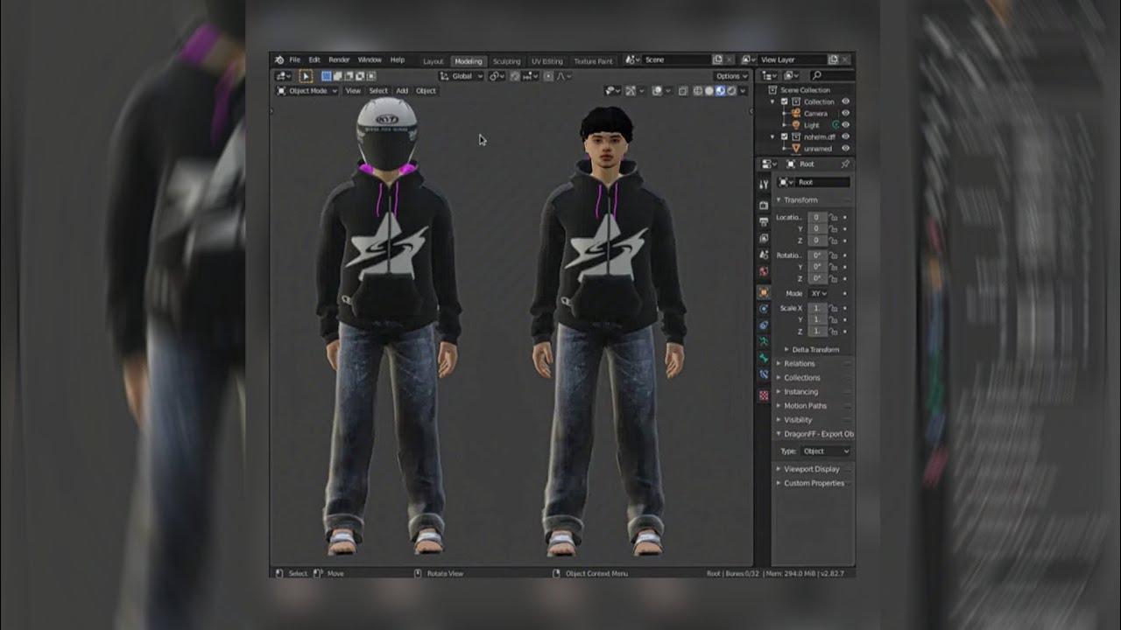Click the Blender logo menu icon
This screenshot has width=1121, height=630.
pyautogui.click(x=279, y=60)
